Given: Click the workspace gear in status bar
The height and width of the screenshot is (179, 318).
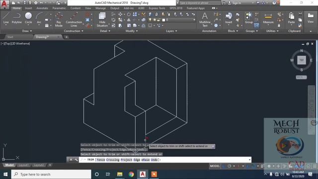Looking at the screenshot, I should tap(269, 166).
